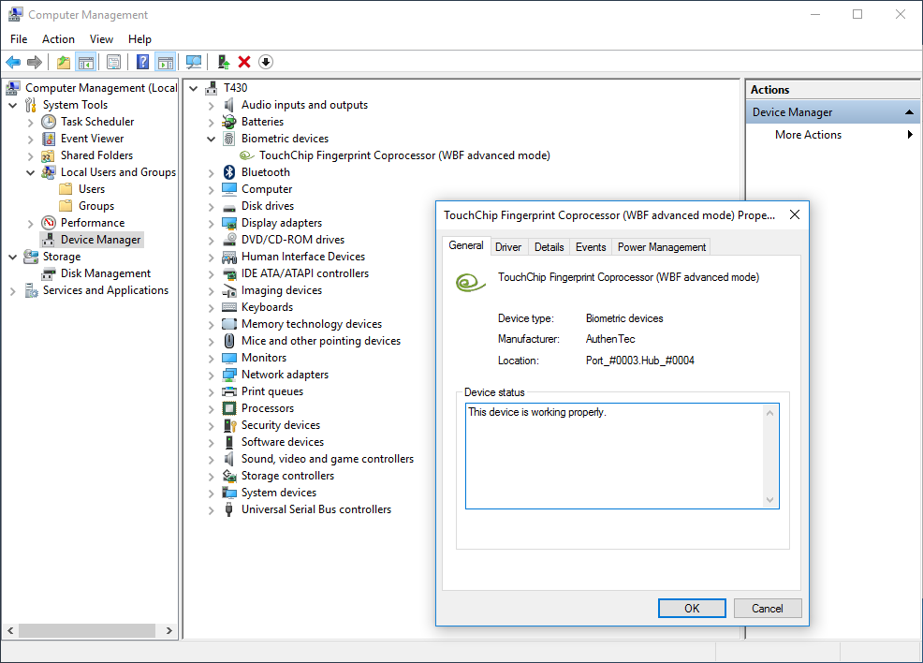Collapse the Device Manager actions section

(x=909, y=111)
